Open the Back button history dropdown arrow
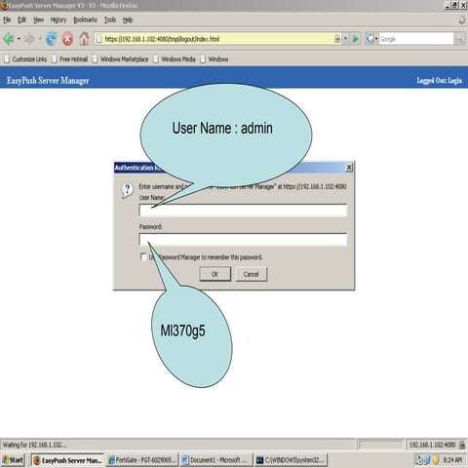Screen dimensions: 468x468 (19, 39)
